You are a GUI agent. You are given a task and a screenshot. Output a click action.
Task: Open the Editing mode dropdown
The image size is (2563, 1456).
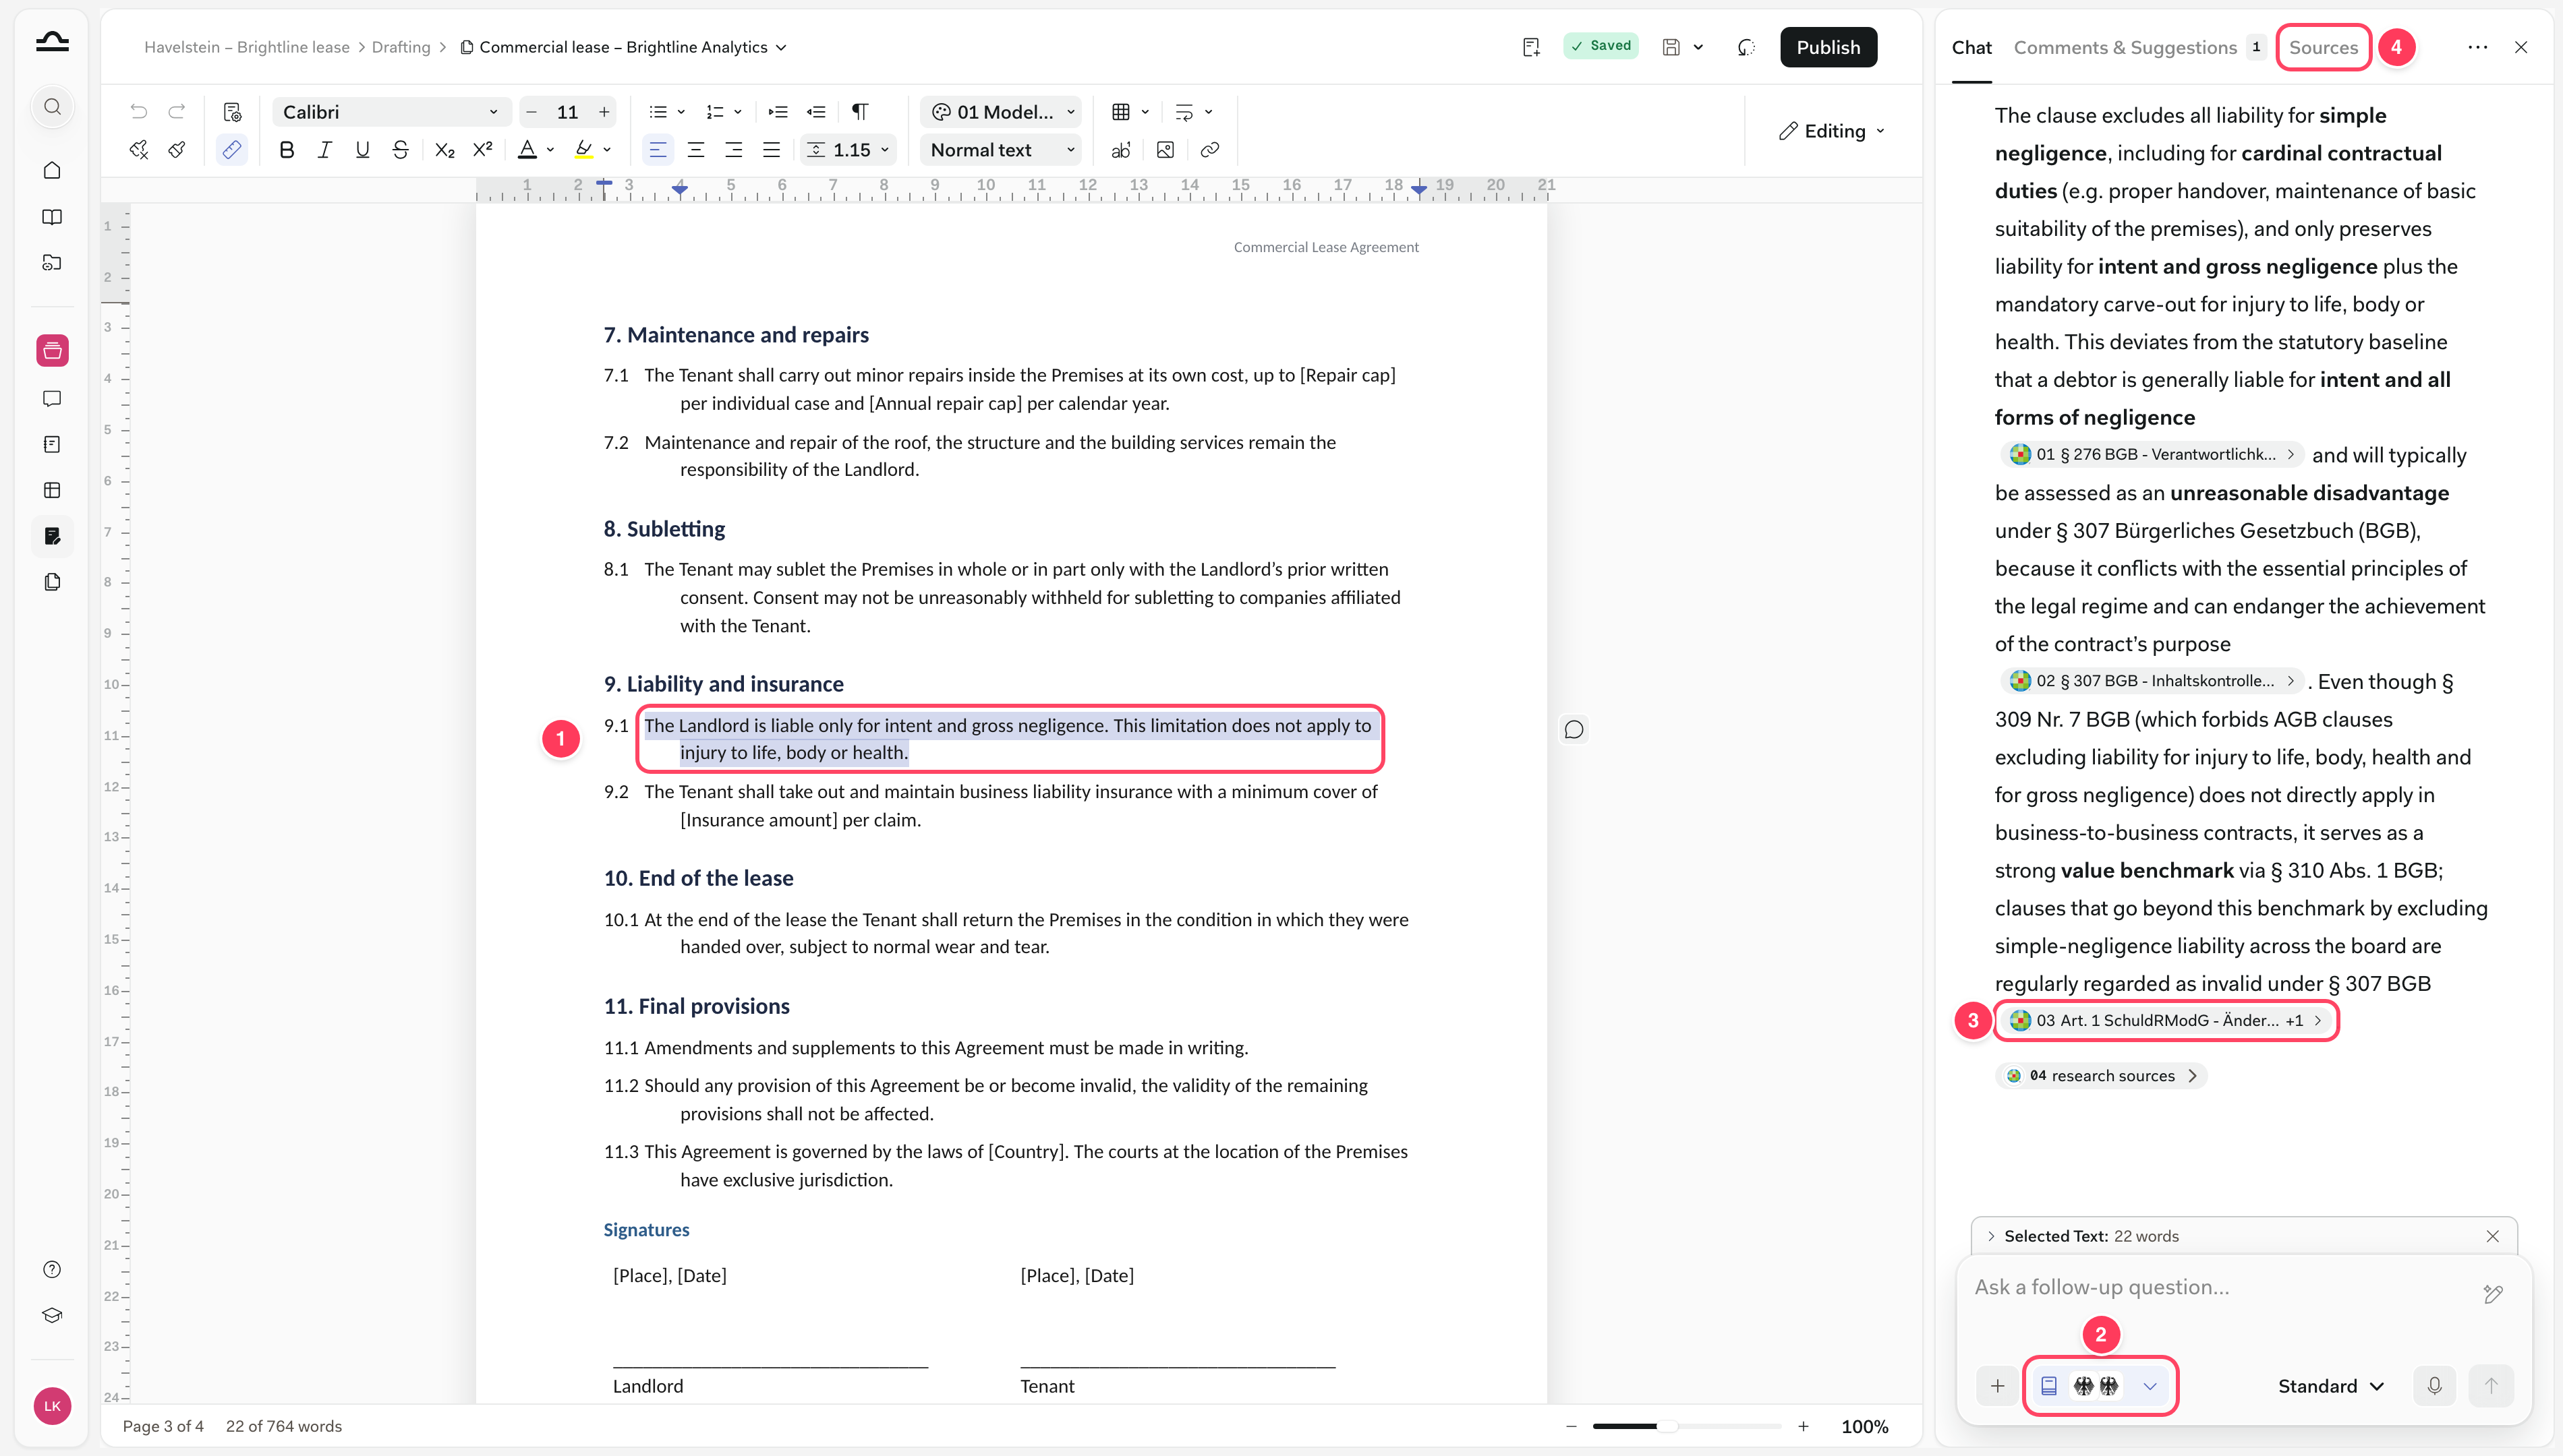tap(1831, 131)
